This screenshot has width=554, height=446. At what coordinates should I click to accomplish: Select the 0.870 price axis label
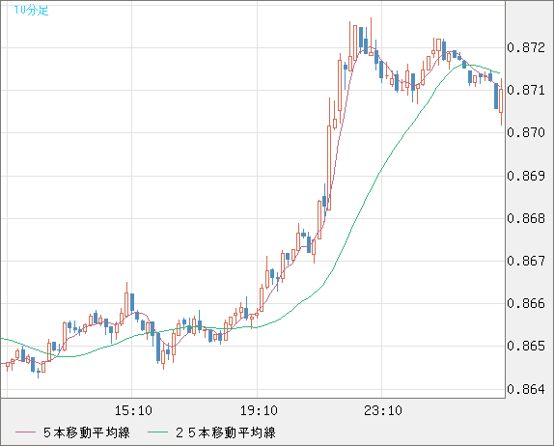[x=526, y=132]
